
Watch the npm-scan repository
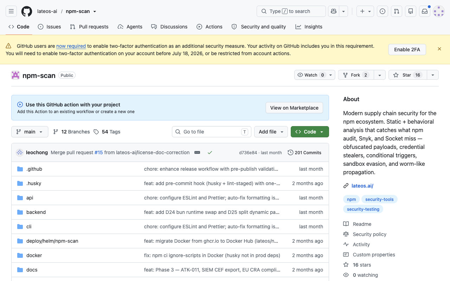315,75
